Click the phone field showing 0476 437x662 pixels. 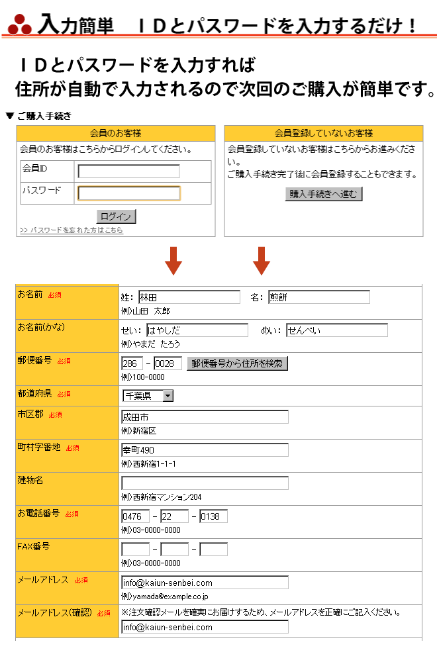(x=135, y=516)
